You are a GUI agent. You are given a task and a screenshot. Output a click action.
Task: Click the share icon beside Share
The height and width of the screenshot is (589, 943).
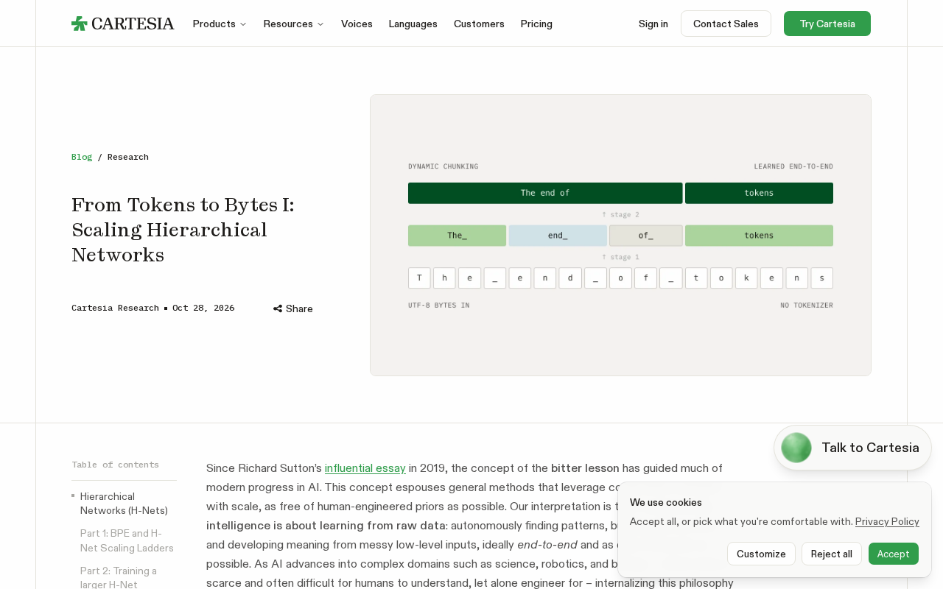pyautogui.click(x=278, y=308)
